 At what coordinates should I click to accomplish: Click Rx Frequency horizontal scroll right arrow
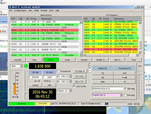[x=137, y=55]
